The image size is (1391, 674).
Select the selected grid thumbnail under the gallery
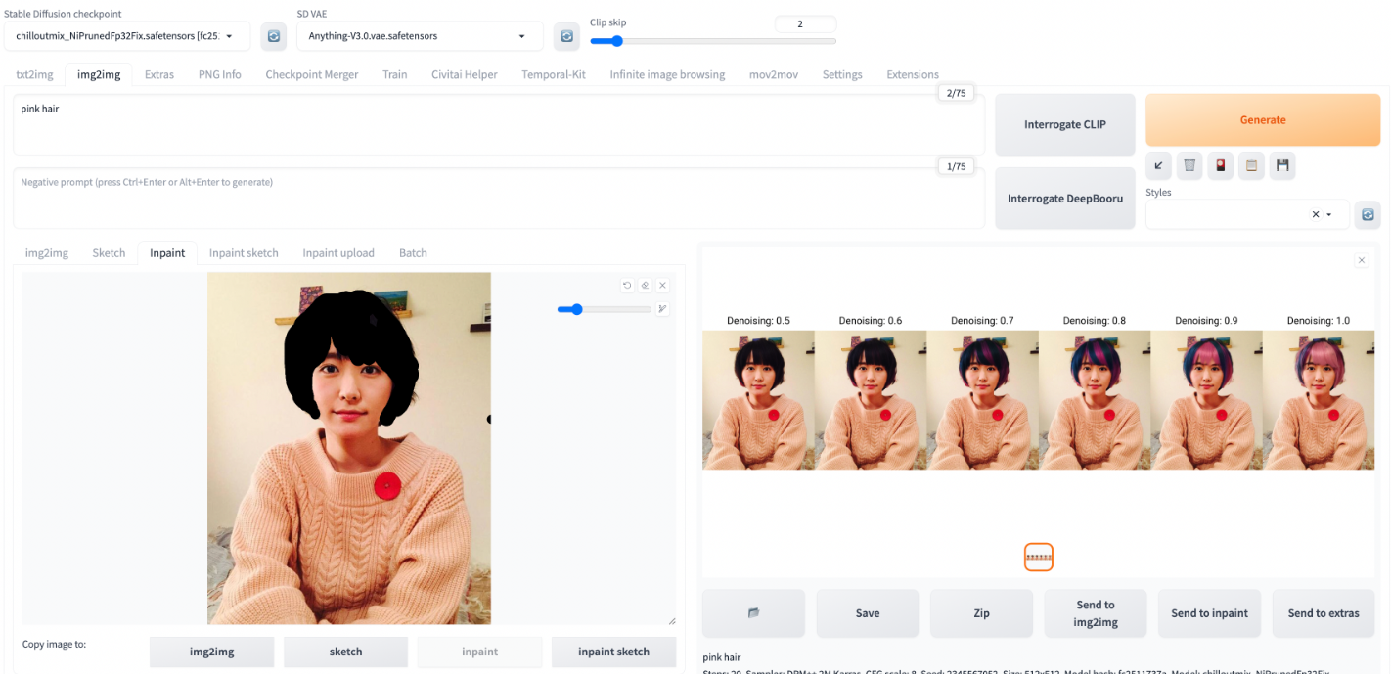(1038, 557)
